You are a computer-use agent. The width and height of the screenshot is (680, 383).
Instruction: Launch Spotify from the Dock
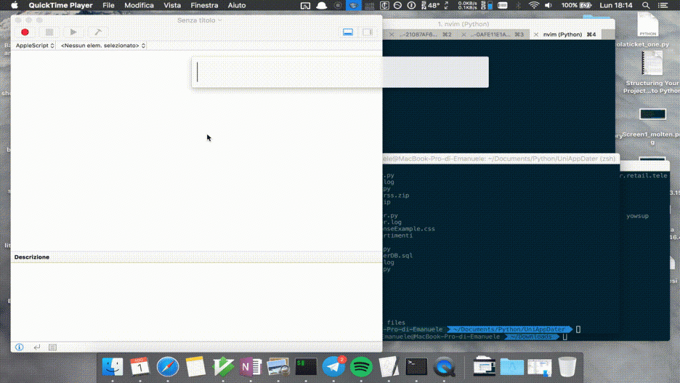pos(361,366)
